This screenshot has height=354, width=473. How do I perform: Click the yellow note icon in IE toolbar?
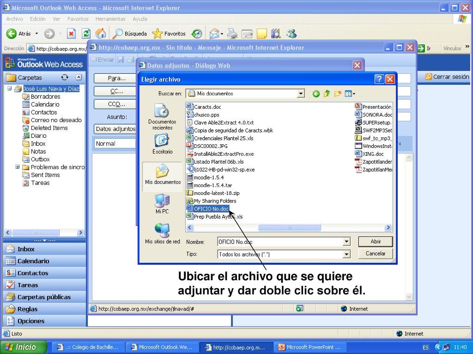tap(261, 33)
